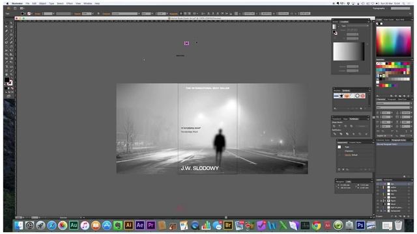
Task: Select the Blend tool
Action: pos(11,62)
